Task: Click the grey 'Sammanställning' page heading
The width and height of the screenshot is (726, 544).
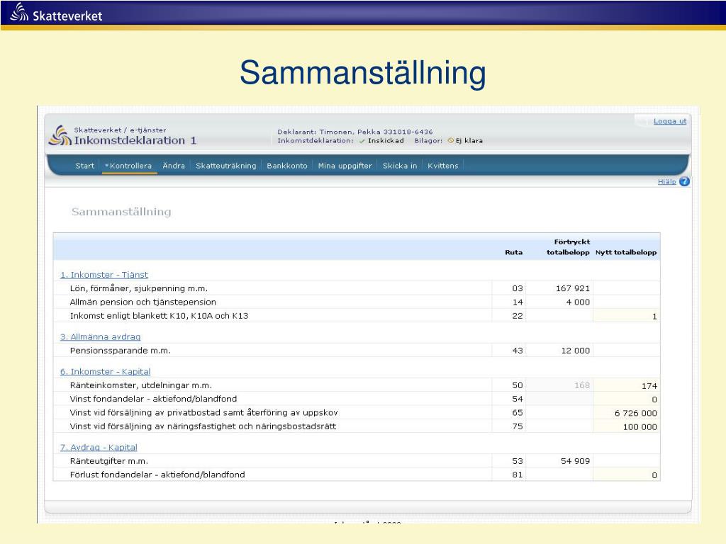Action: pos(121,212)
